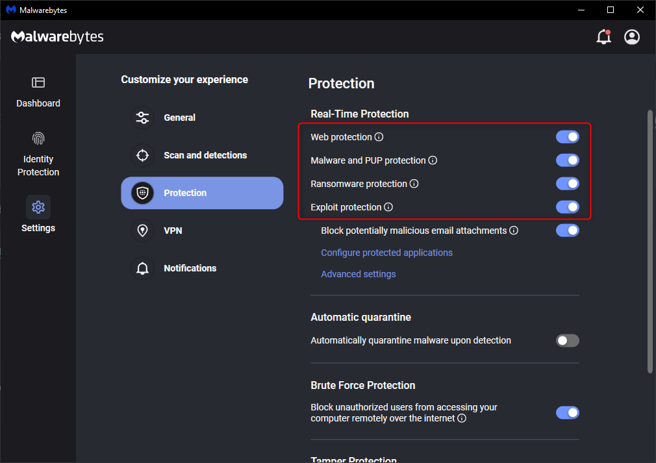Open the notifications bell in header
This screenshot has width=656, height=463.
tap(603, 37)
